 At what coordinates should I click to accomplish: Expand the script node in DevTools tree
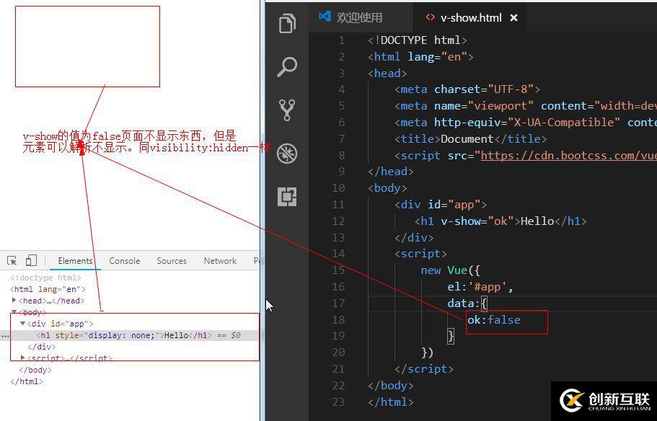click(23, 358)
